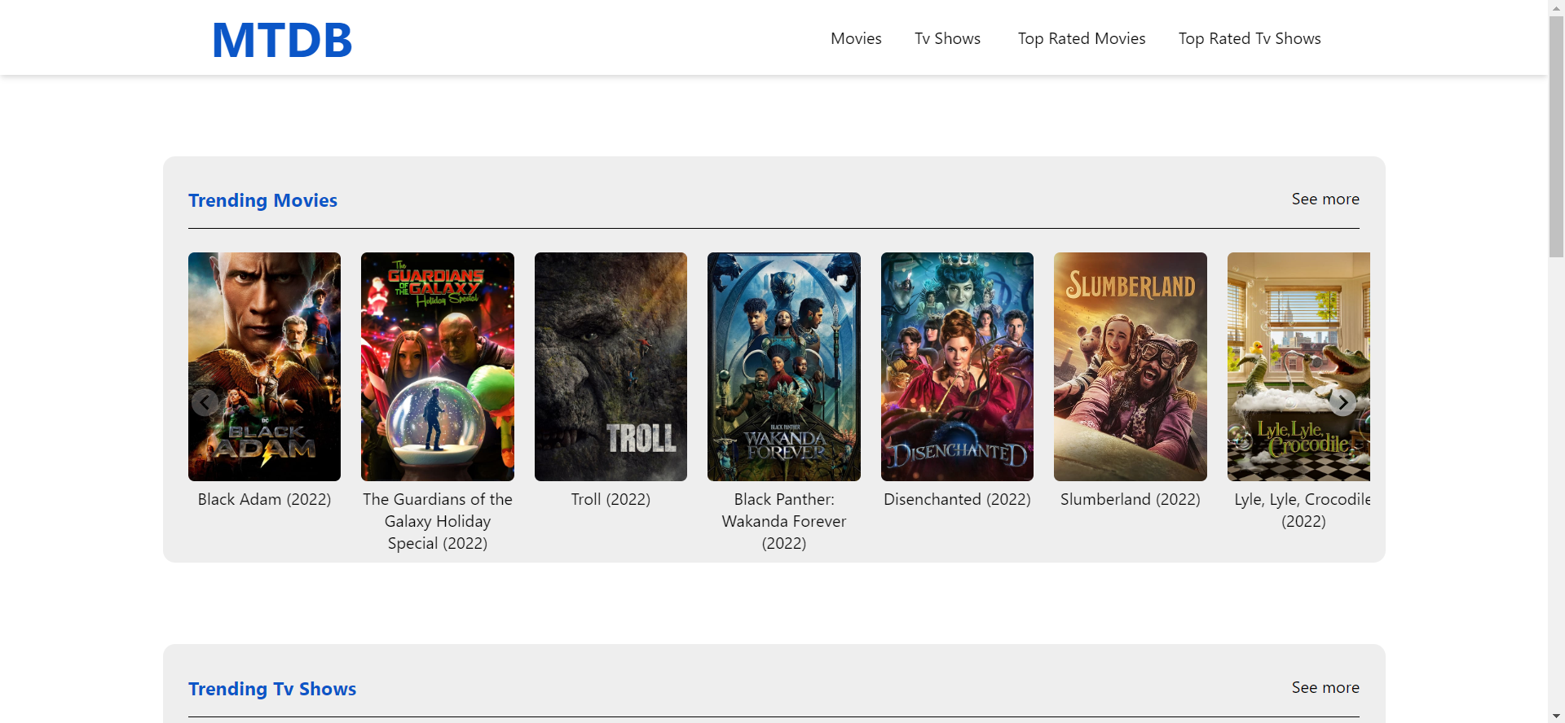The image size is (1565, 723).
Task: Click the page scrollbar down arrow
Action: tap(1556, 716)
